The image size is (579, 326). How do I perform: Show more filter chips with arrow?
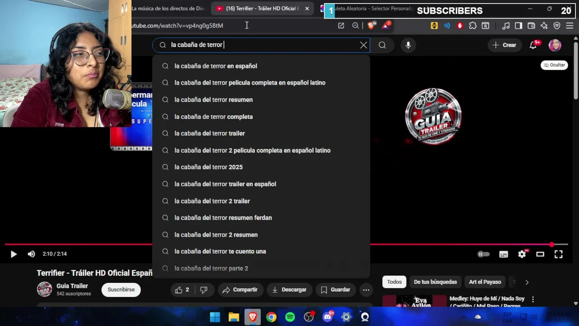[527, 282]
